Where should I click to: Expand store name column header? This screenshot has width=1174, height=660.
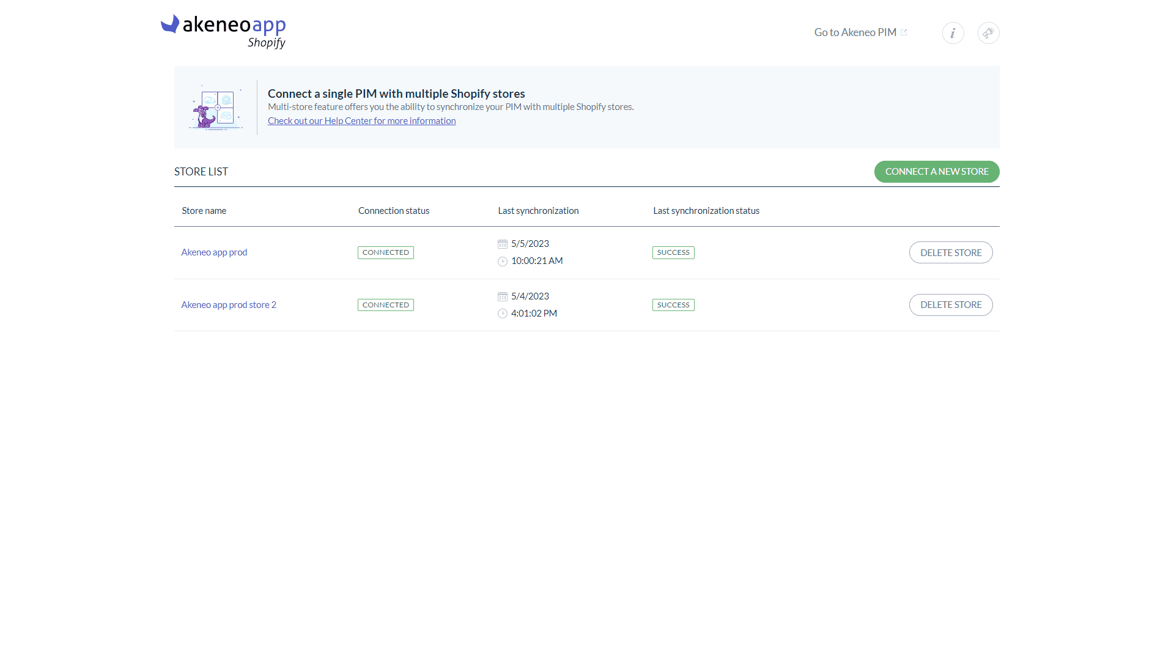pos(203,210)
